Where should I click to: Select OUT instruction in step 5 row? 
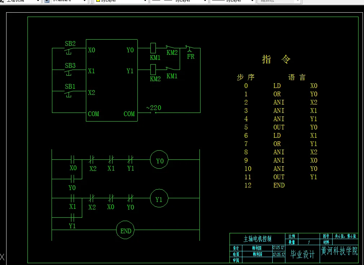[x=279, y=127]
